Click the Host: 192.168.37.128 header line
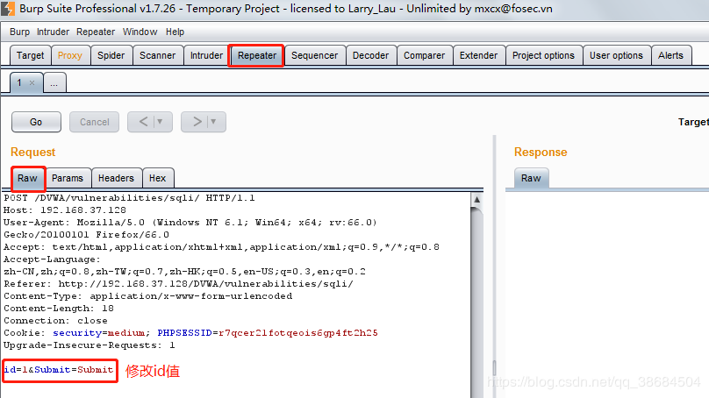Image resolution: width=709 pixels, height=398 pixels. [x=65, y=210]
